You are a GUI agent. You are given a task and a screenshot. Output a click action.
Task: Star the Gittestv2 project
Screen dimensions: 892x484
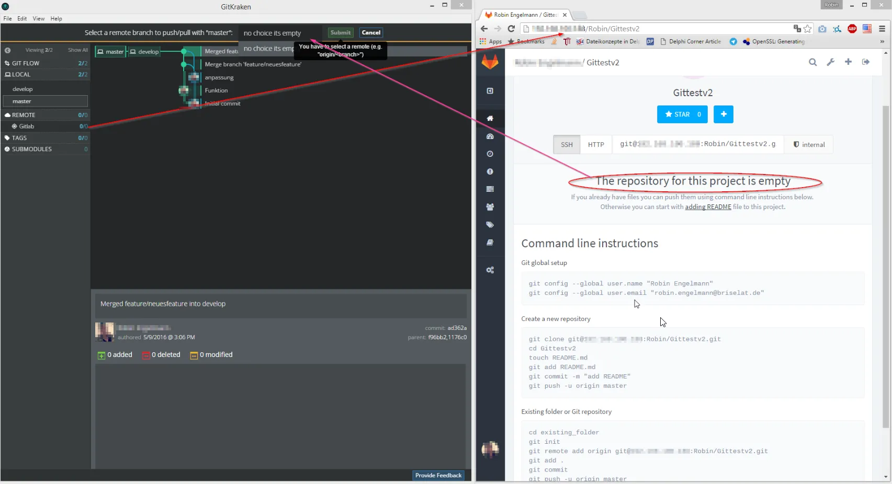click(682, 114)
